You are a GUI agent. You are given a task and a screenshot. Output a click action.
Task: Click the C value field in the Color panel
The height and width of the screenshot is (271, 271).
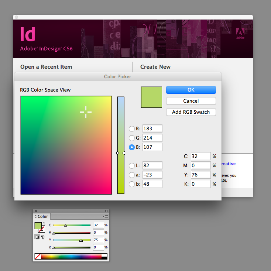[98, 225]
